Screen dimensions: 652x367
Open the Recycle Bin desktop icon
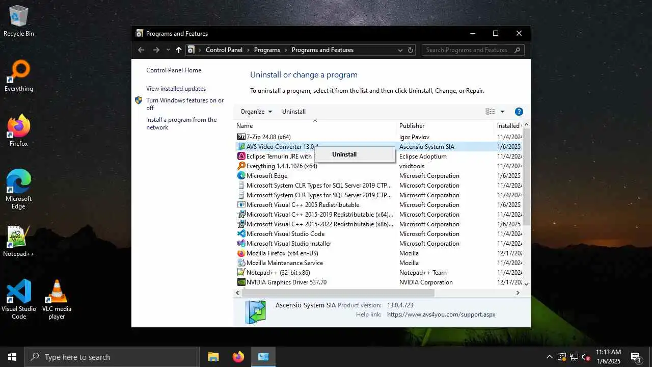click(x=19, y=21)
